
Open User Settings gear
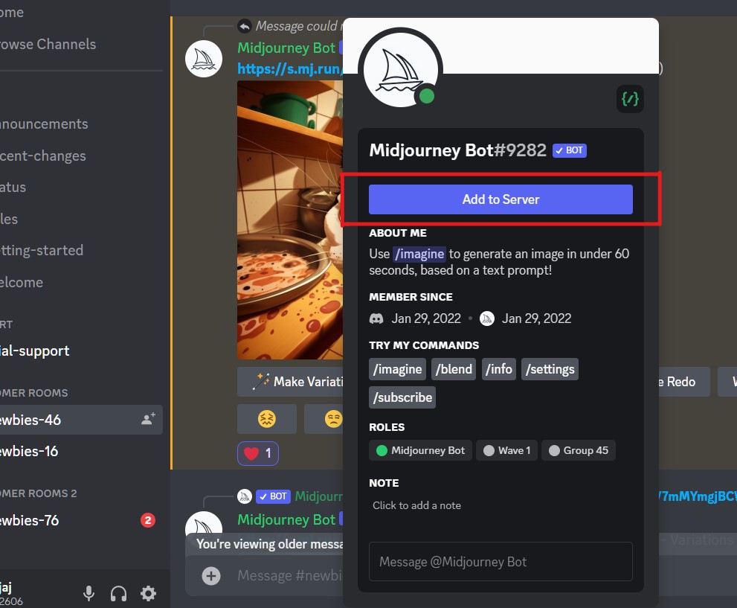point(148,593)
